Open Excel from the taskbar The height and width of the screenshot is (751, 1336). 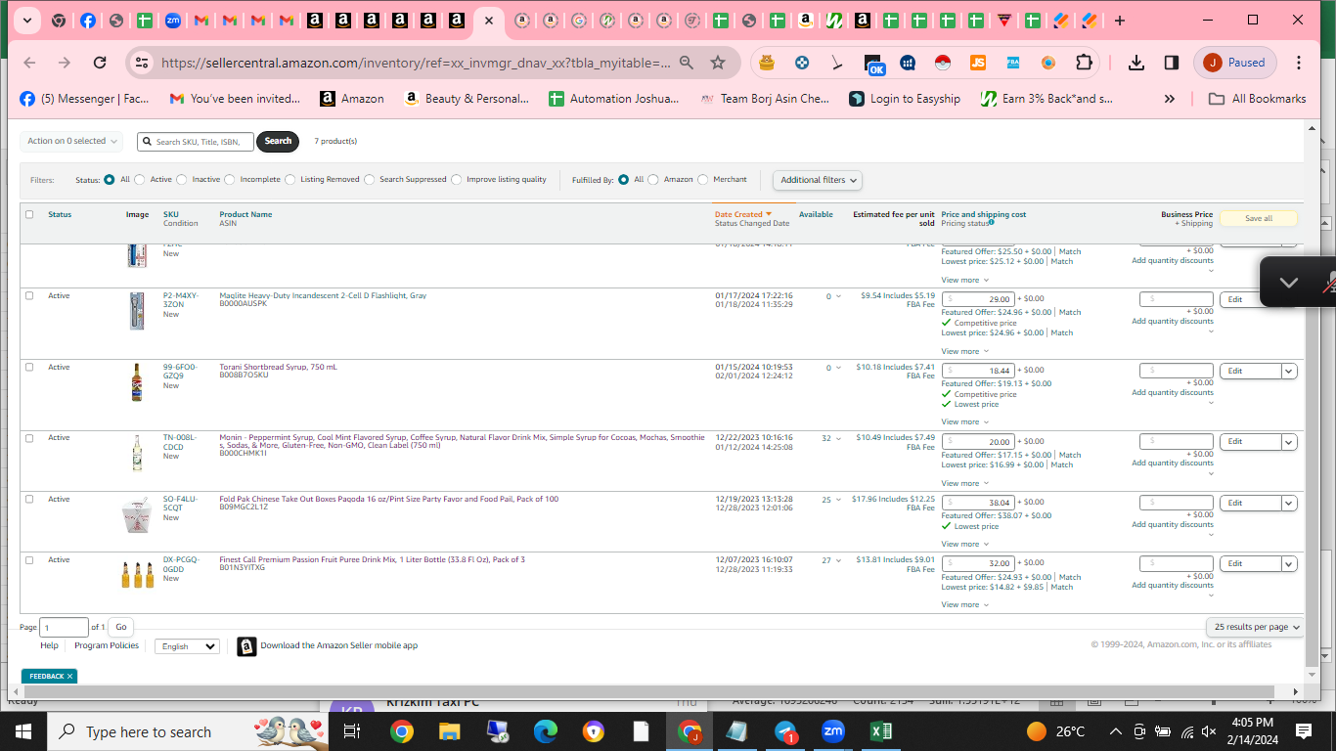(881, 731)
